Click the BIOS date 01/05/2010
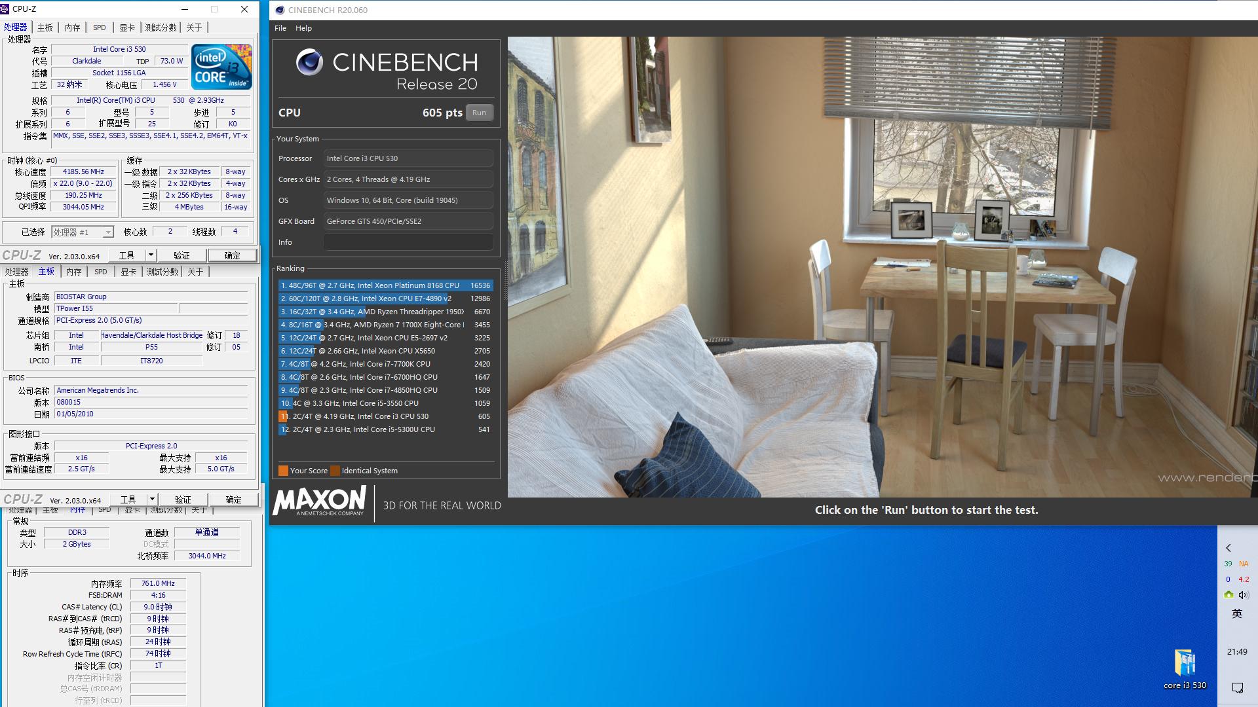Viewport: 1258px width, 707px height. click(x=151, y=414)
